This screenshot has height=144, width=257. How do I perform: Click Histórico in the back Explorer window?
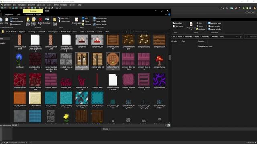201,29
